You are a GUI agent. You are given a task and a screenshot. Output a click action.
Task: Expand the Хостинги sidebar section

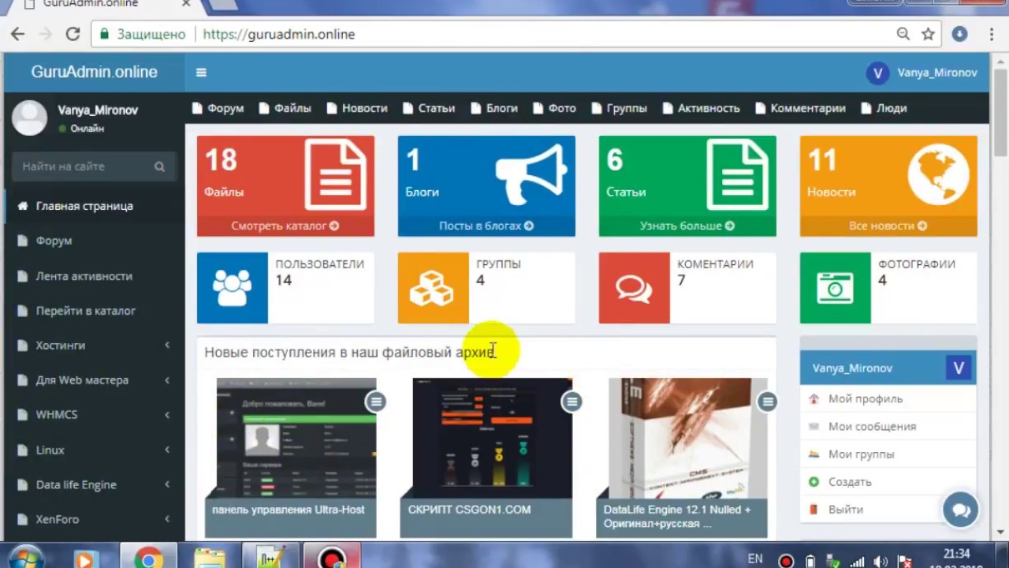click(93, 346)
